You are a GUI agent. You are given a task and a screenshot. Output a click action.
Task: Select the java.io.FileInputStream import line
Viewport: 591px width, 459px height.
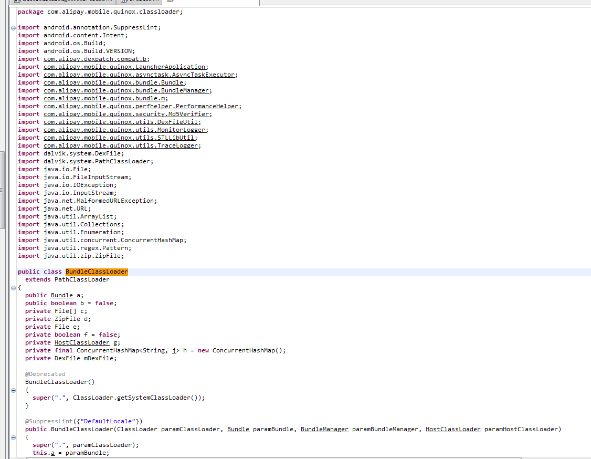tap(75, 178)
